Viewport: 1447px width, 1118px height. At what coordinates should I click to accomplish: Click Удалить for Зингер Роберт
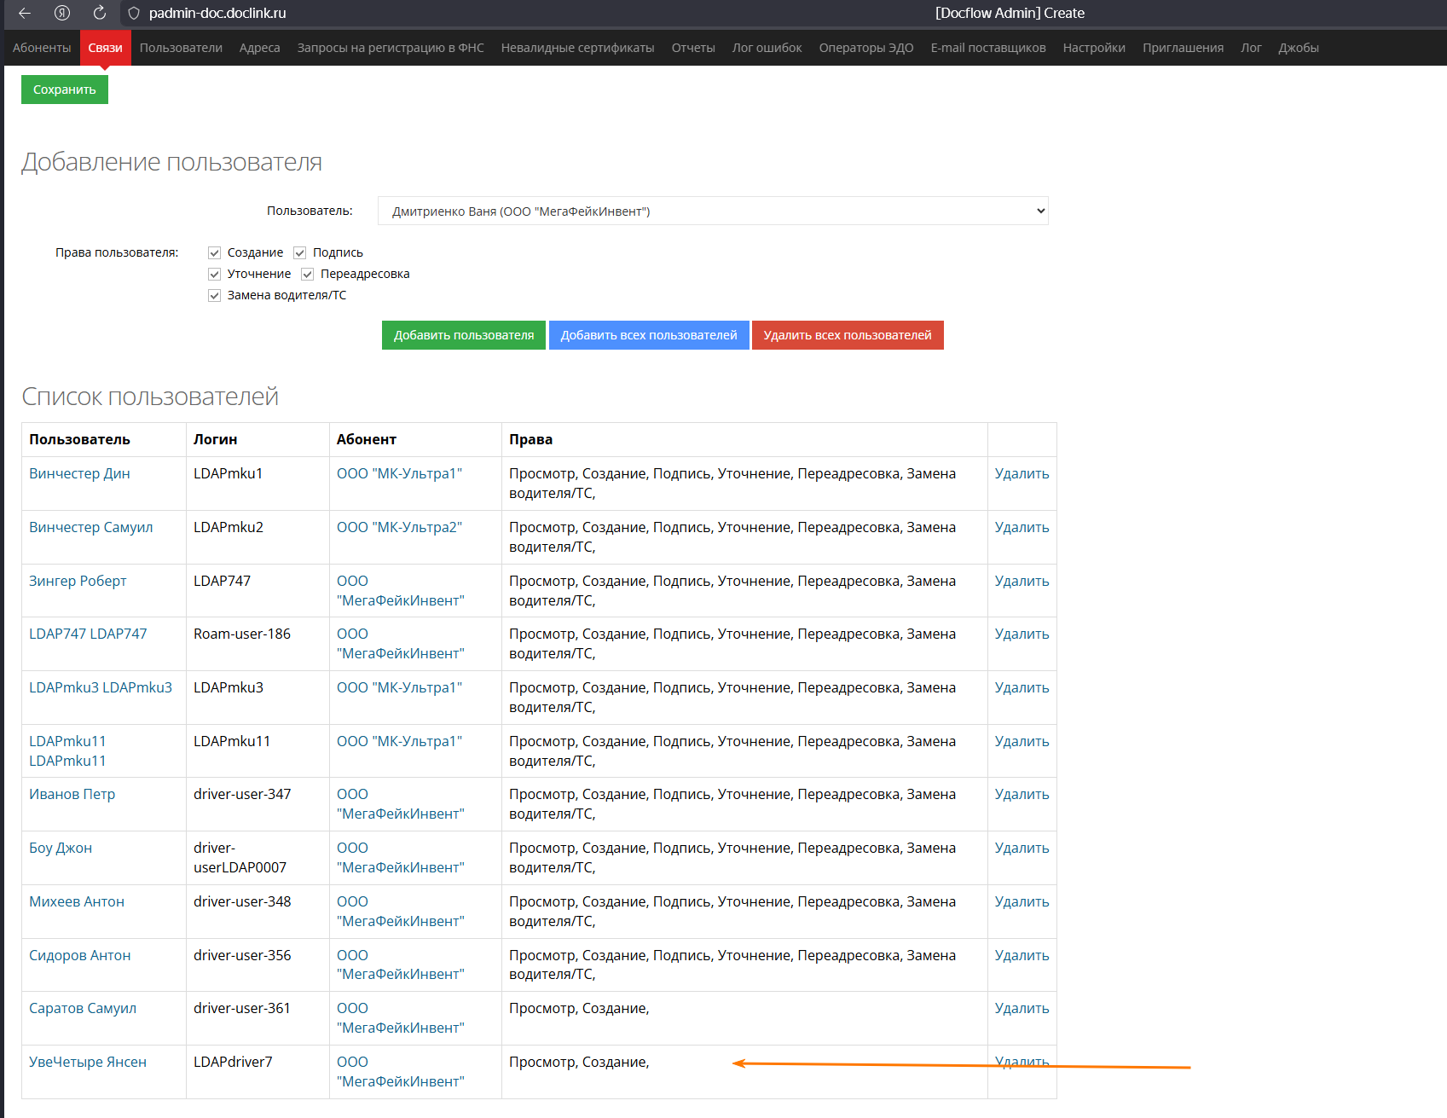(1022, 582)
